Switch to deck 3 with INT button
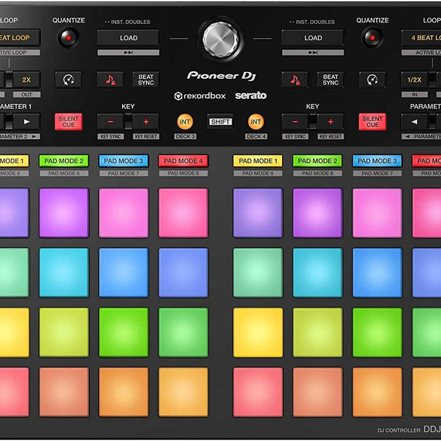Image resolution: width=441 pixels, height=441 pixels. pos(185,122)
